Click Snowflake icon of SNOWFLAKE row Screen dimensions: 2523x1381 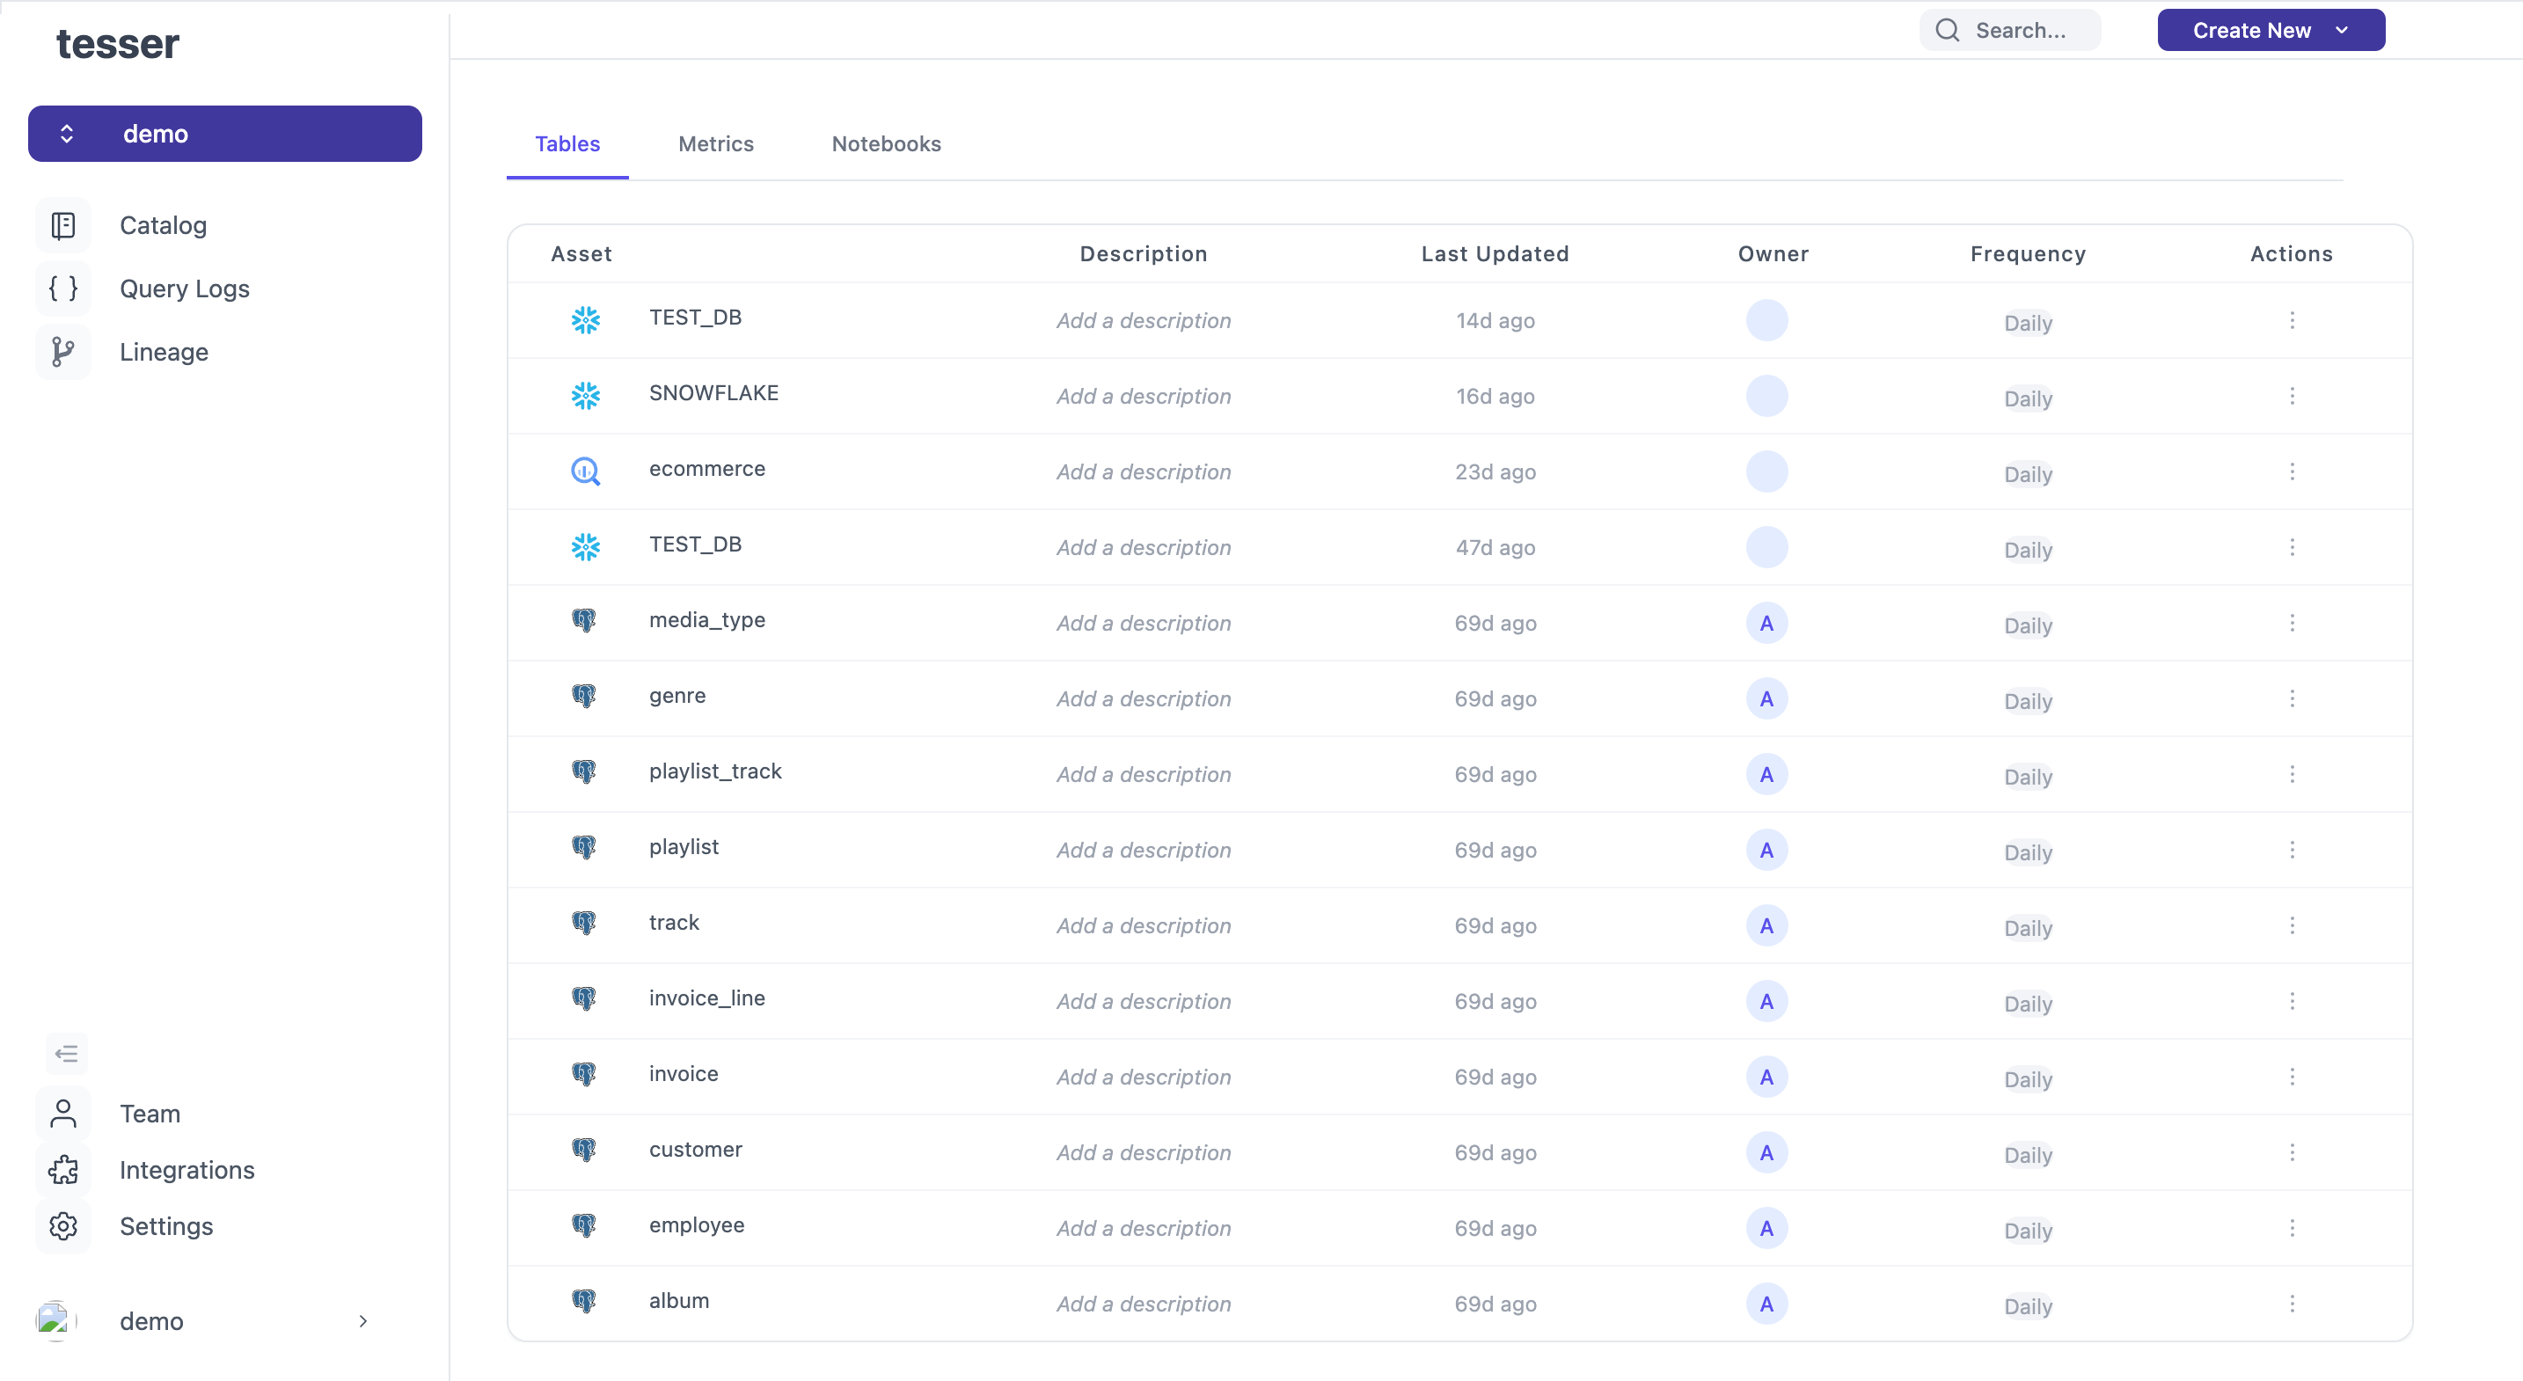(586, 396)
